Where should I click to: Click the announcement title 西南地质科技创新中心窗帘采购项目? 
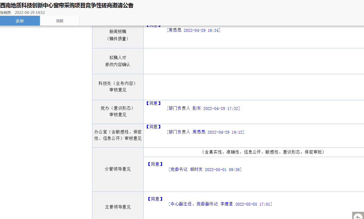coord(67,5)
